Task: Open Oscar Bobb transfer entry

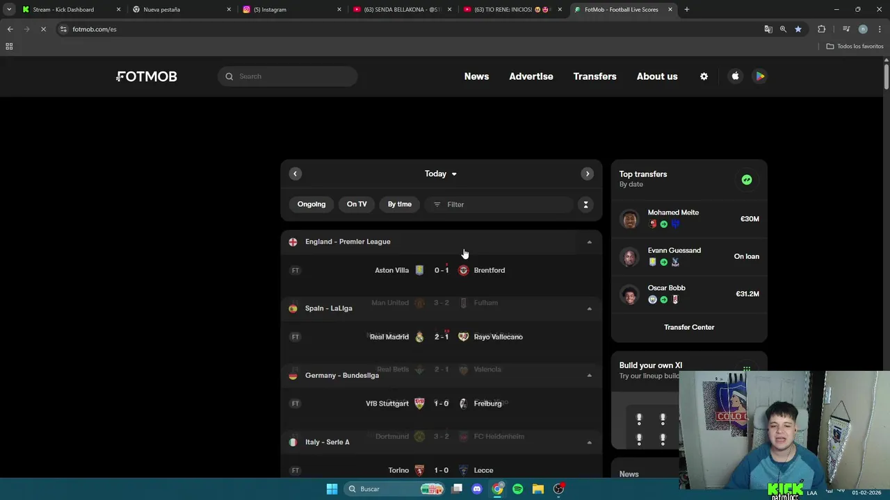Action: point(689,294)
